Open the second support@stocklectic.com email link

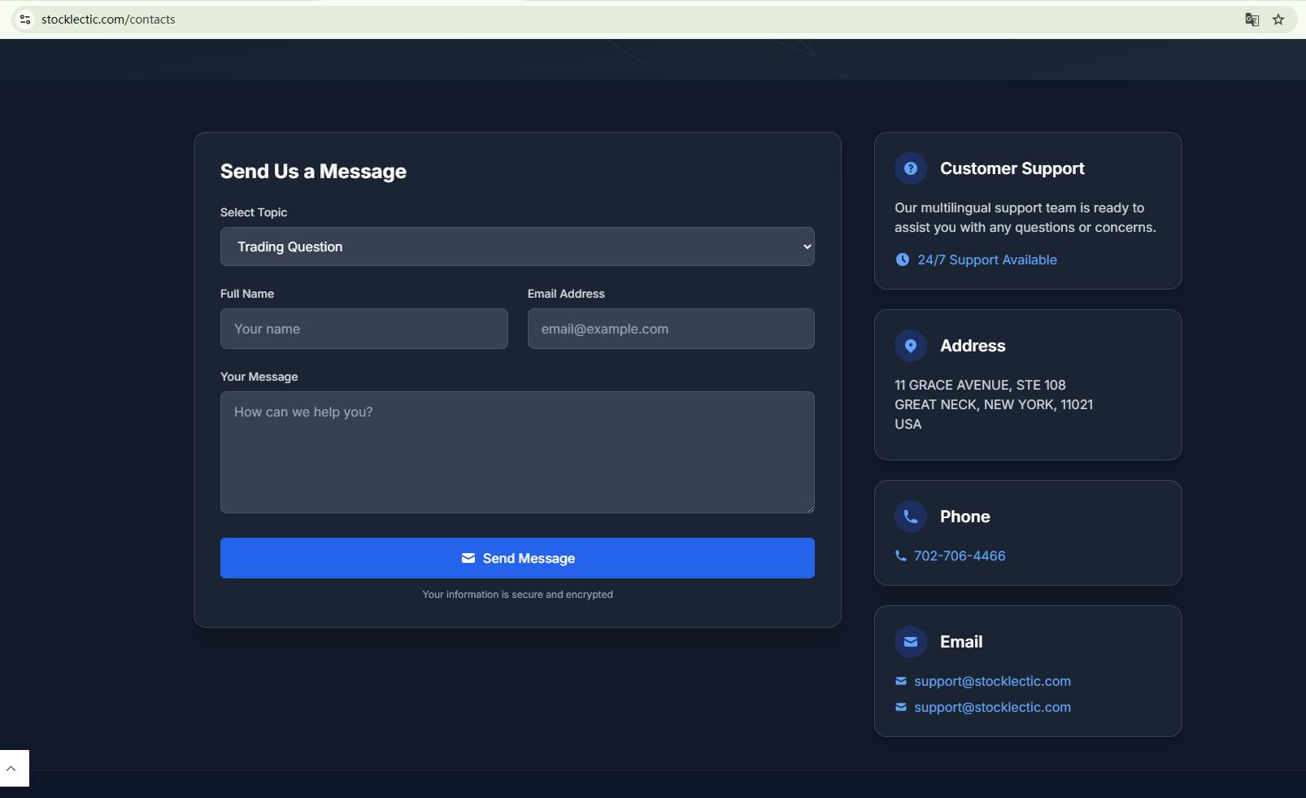991,707
